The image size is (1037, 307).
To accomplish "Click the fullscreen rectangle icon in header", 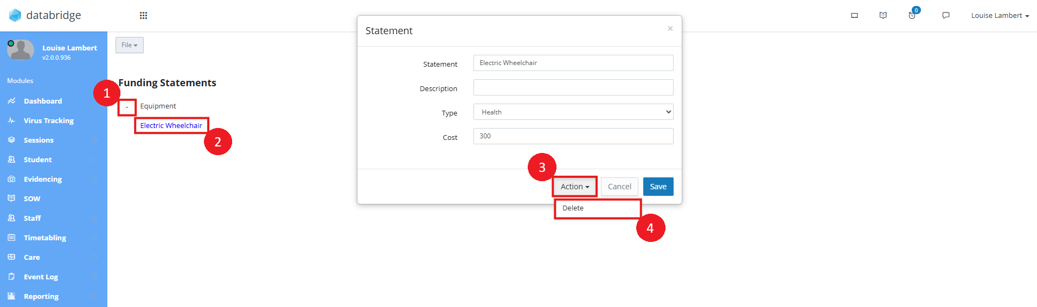I will coord(854,15).
